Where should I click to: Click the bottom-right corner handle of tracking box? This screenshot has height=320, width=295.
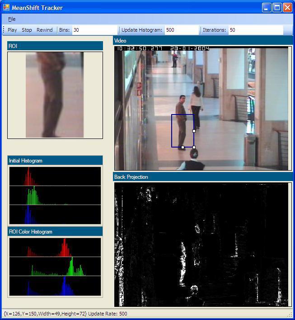click(194, 147)
